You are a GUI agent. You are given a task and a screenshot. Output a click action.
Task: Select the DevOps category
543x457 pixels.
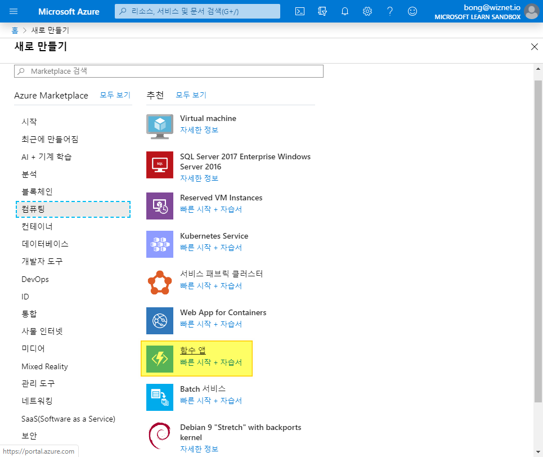coord(35,279)
